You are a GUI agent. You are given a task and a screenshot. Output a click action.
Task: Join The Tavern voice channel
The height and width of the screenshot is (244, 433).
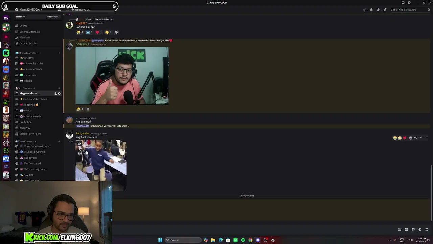pyautogui.click(x=38, y=158)
